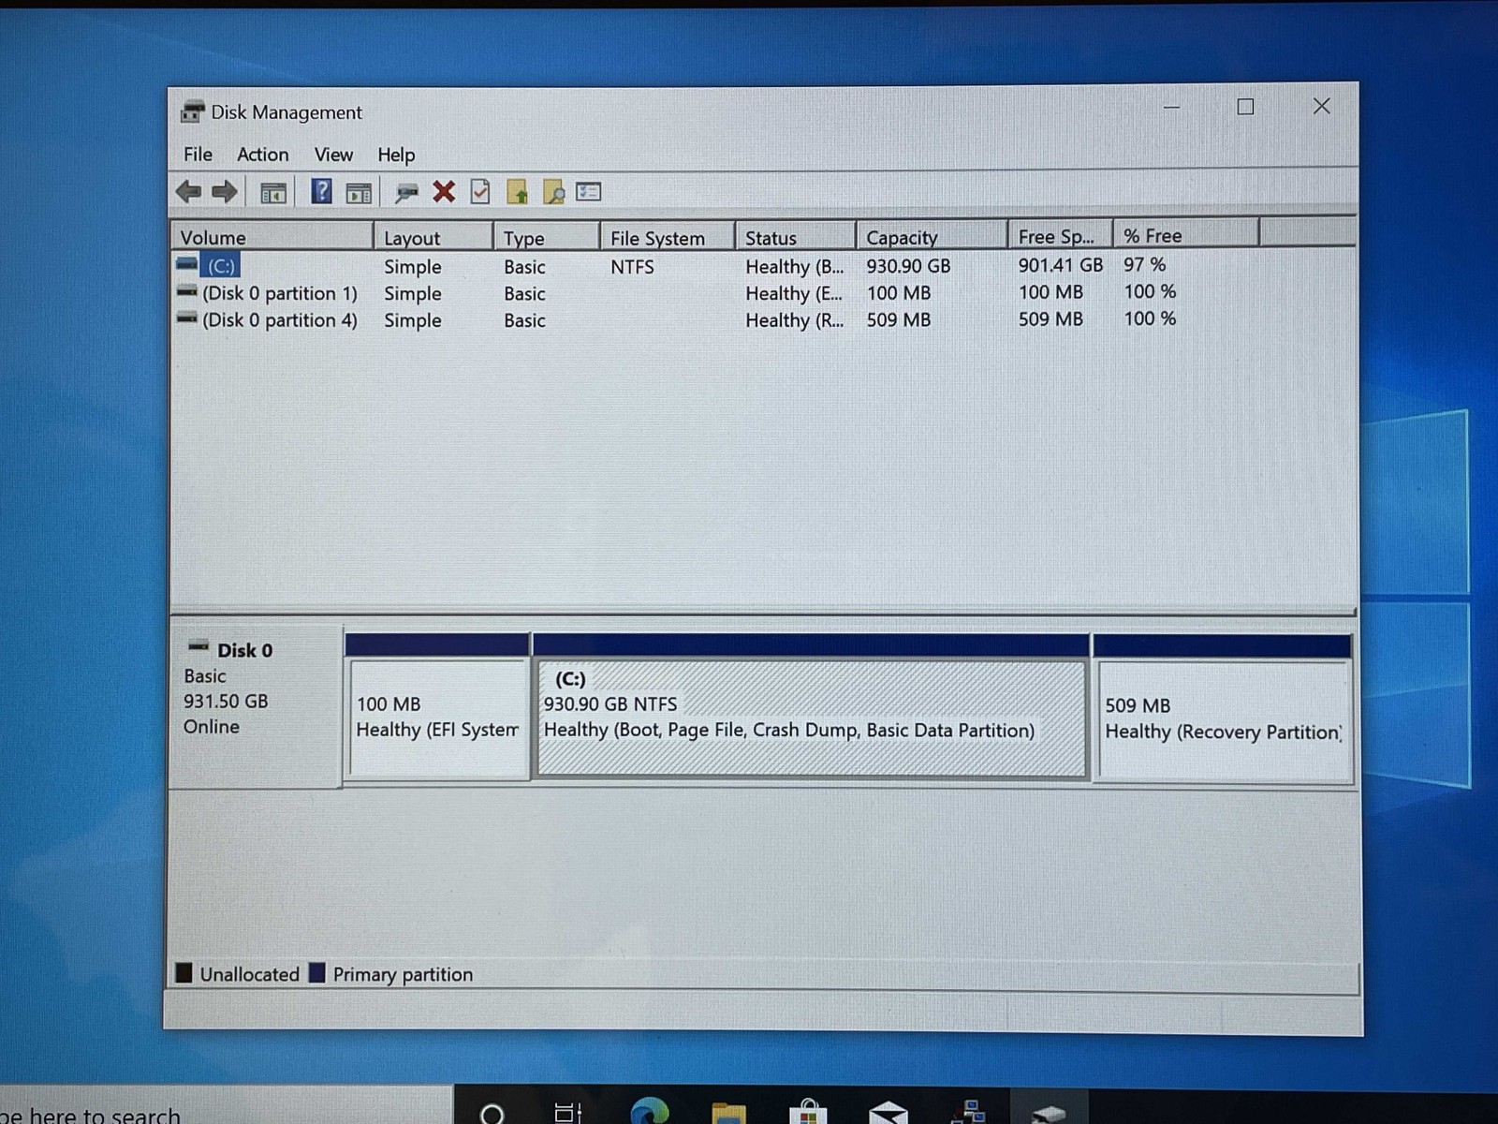Click Disk Management title bar icon
Screen dimensions: 1498x1124
click(x=192, y=111)
